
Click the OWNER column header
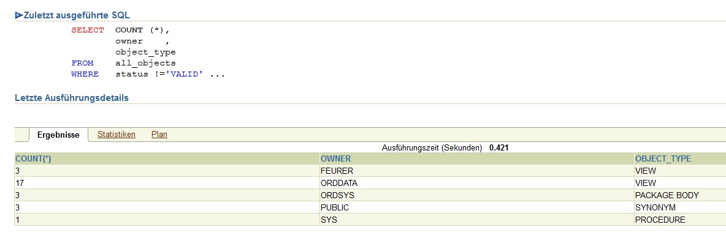point(335,158)
